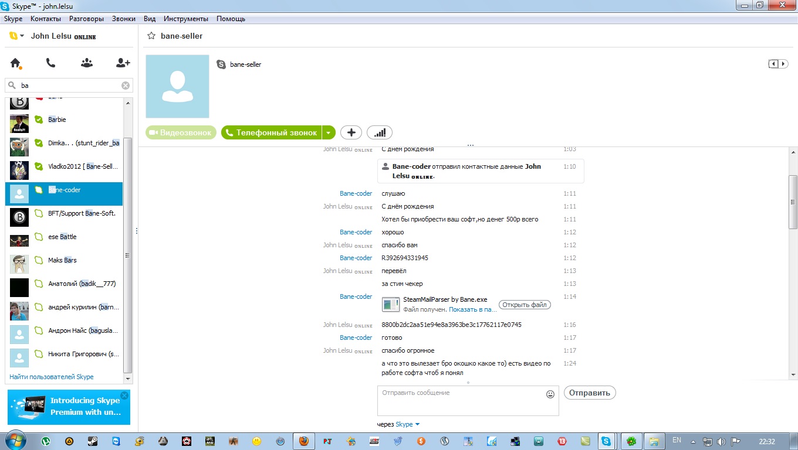This screenshot has height=450, width=798.
Task: Expand the call options dropdown arrow
Action: coord(329,133)
